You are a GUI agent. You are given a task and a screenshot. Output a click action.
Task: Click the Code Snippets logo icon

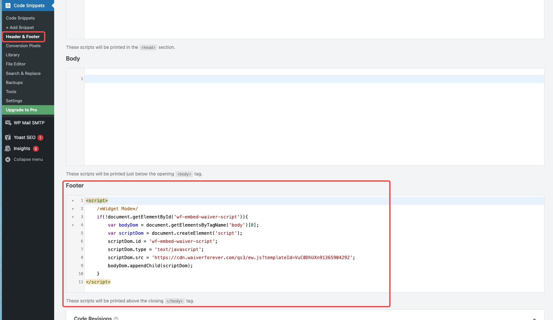[8, 6]
